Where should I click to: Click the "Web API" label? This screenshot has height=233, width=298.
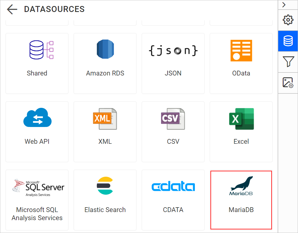point(37,141)
